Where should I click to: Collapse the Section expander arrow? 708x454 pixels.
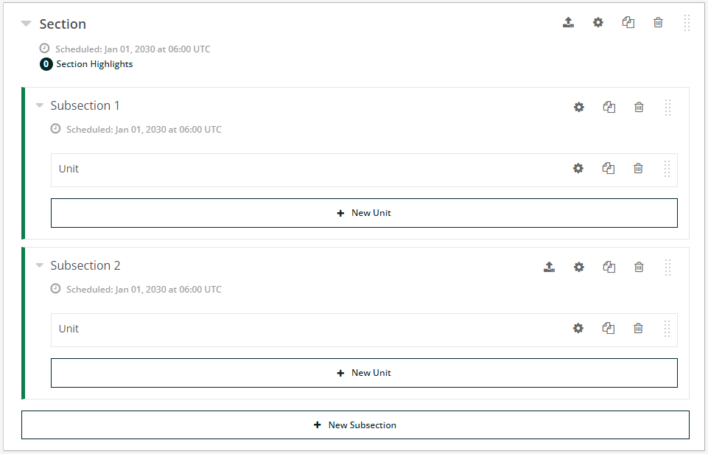[x=27, y=24]
